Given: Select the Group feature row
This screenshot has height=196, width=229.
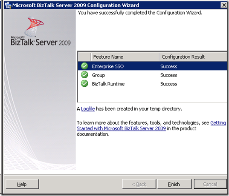Looking at the screenshot, I should [x=153, y=75].
